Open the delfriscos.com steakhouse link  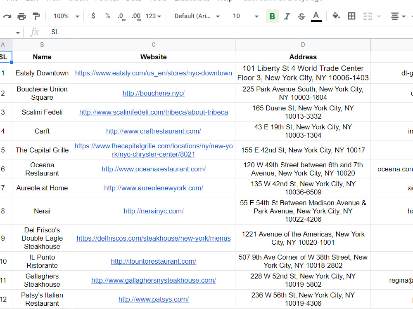tap(154, 238)
